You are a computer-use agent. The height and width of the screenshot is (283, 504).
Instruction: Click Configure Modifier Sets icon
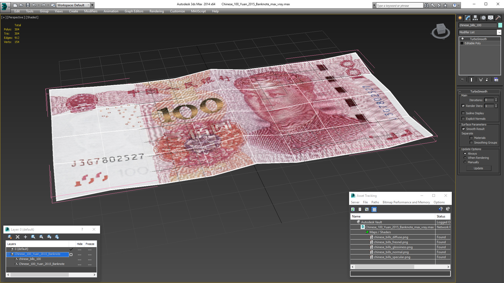(496, 80)
